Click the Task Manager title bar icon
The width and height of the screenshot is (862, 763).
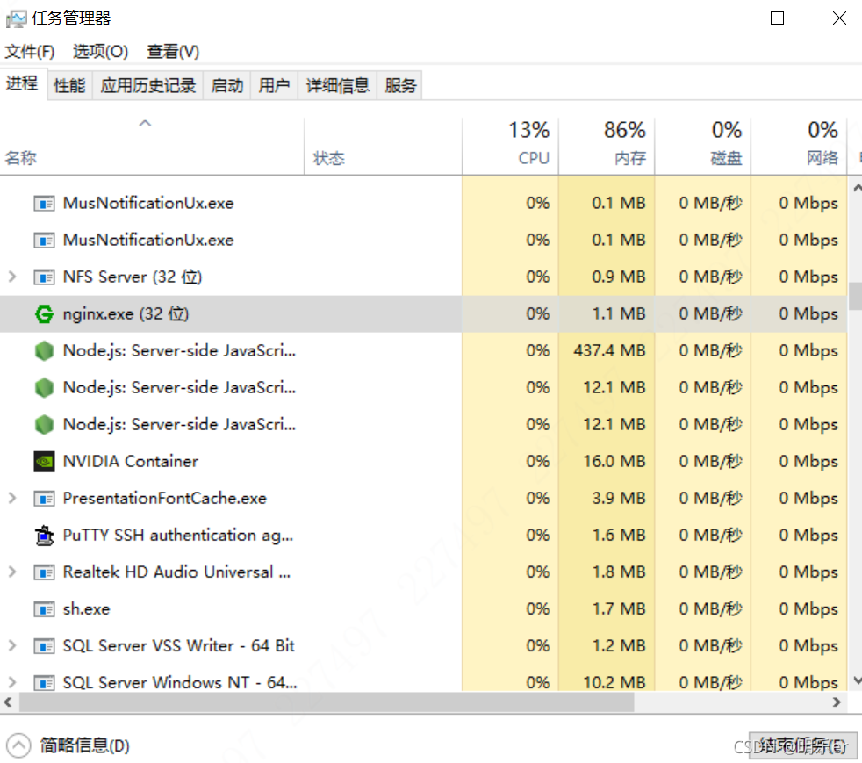[16, 19]
